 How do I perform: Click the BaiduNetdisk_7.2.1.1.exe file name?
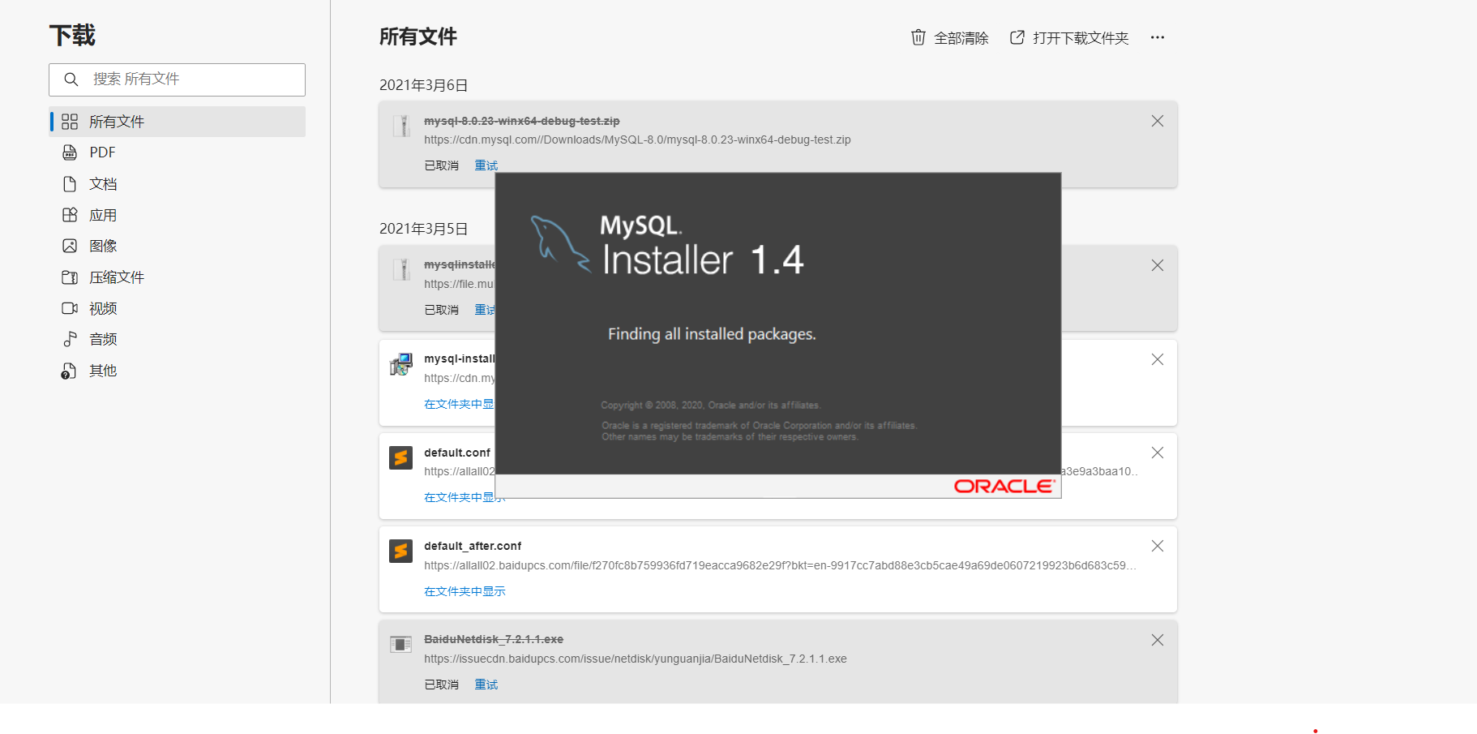494,639
